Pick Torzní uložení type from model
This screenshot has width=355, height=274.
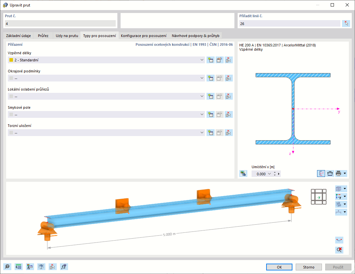point(229,132)
